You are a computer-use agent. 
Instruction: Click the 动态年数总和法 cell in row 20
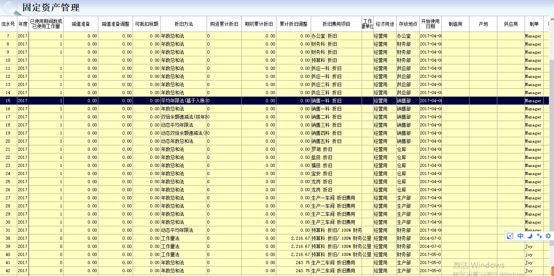click(184, 141)
